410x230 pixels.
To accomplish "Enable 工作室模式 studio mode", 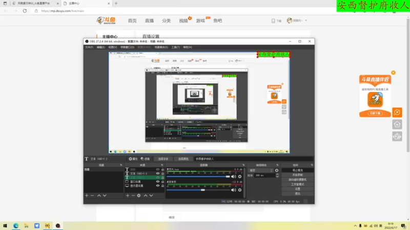I will coord(298,185).
